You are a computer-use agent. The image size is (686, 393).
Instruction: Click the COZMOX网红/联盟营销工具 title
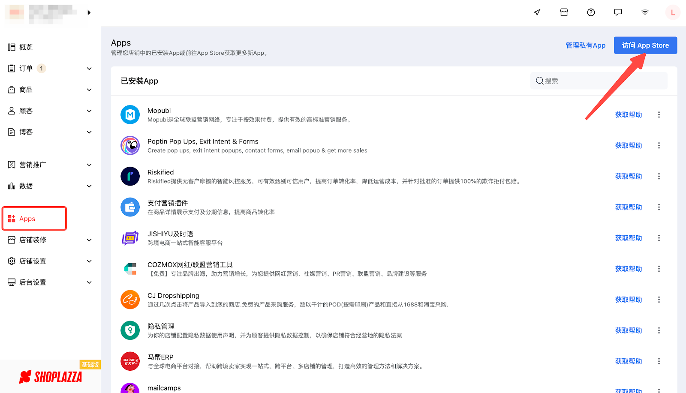[x=190, y=265]
